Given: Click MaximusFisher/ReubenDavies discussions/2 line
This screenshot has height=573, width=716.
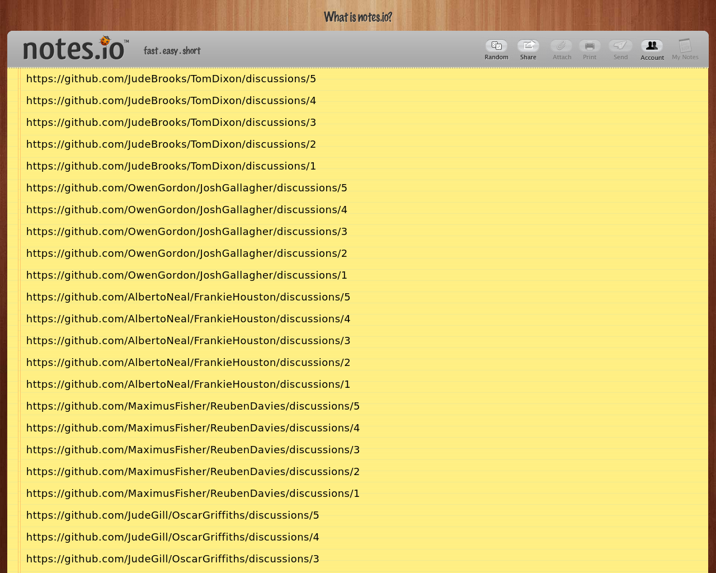Looking at the screenshot, I should (x=193, y=472).
